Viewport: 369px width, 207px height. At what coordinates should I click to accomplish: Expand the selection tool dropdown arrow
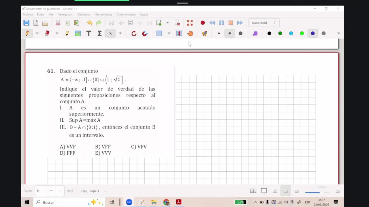click(169, 33)
